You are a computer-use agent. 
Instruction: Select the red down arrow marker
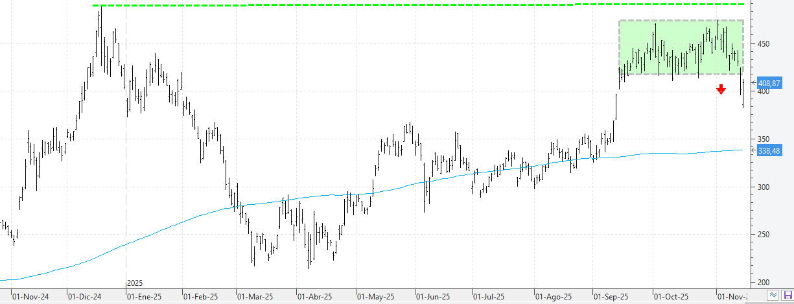coord(721,89)
